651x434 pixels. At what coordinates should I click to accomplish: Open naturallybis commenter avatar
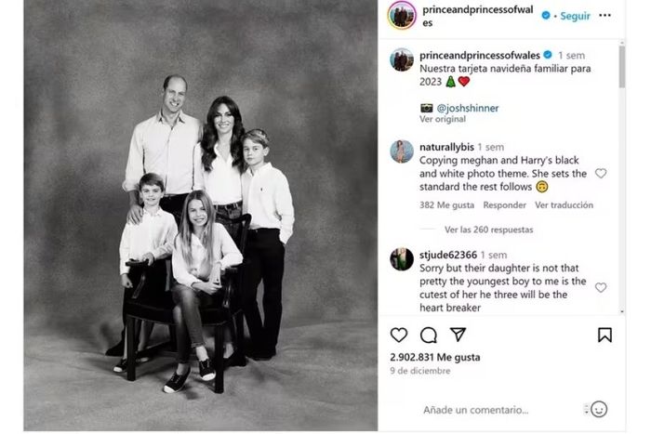[x=402, y=151]
